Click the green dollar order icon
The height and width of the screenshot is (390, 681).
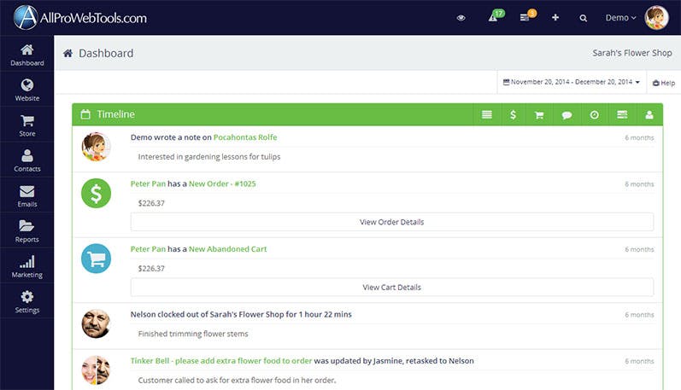pyautogui.click(x=96, y=193)
